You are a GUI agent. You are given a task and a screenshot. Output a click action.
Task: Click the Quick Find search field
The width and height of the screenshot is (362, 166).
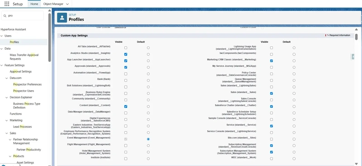(x=22, y=16)
